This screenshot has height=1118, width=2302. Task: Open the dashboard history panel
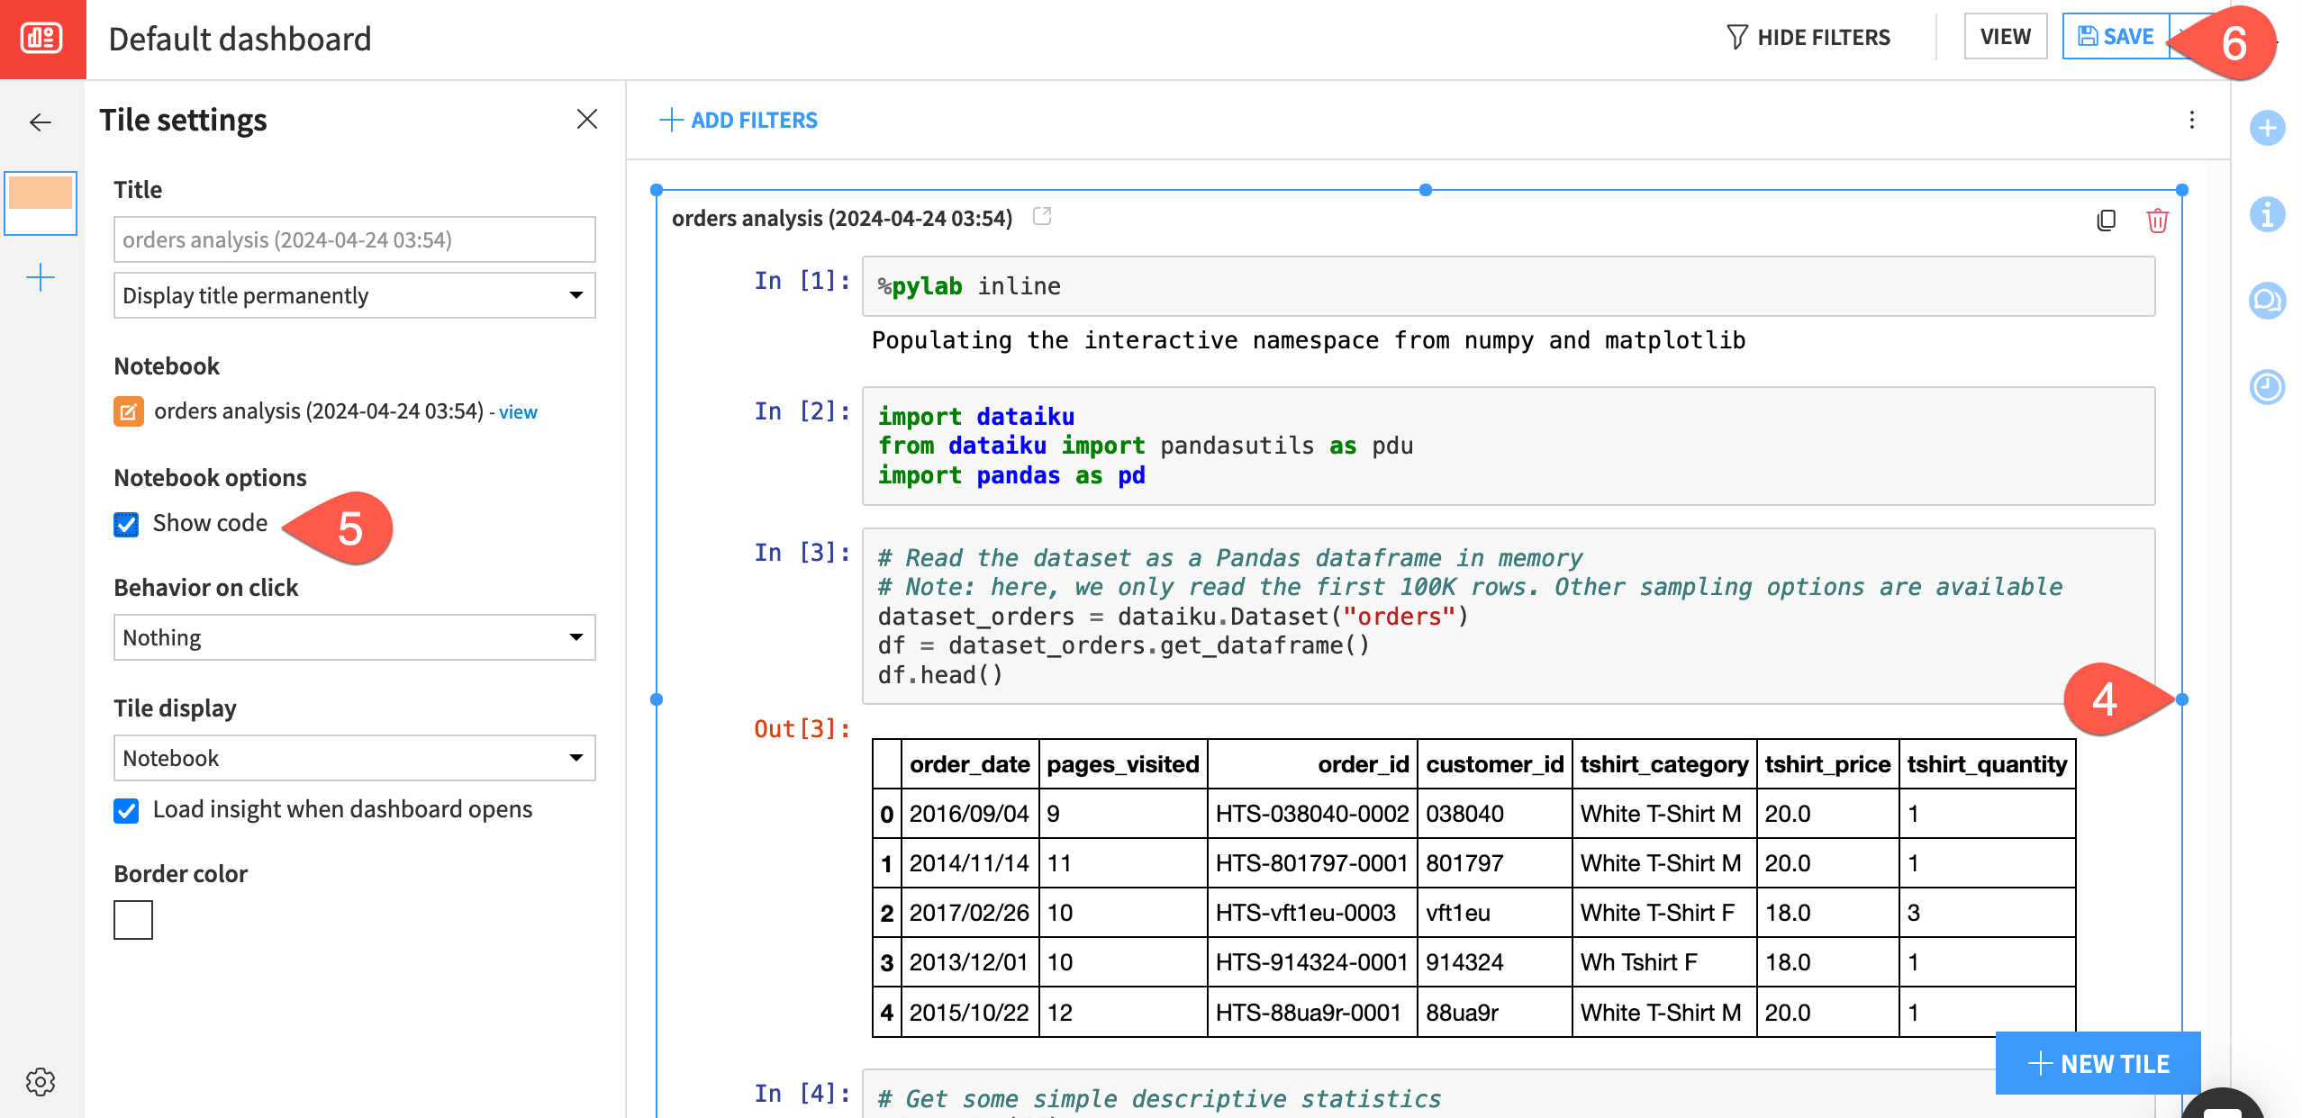[2268, 388]
